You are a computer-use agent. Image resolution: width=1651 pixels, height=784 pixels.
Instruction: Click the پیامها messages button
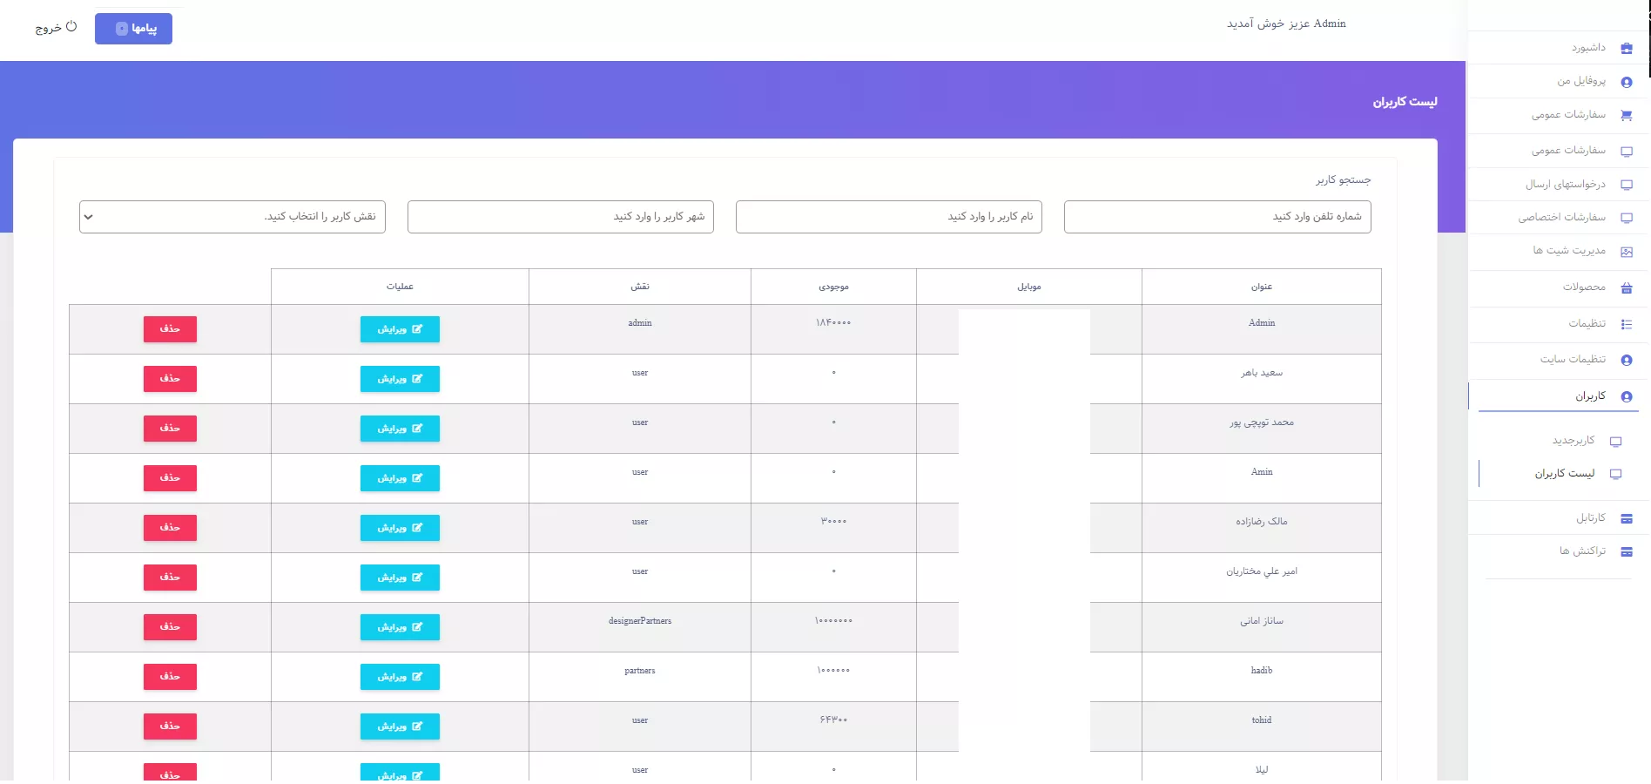click(133, 29)
